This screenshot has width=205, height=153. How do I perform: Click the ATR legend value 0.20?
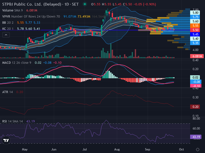click(x=20, y=92)
